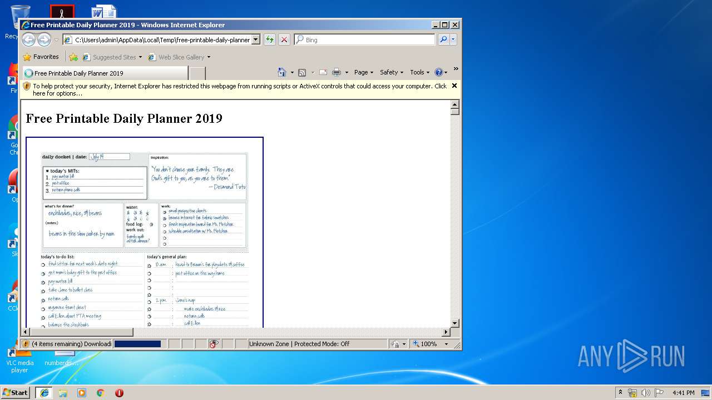Click the daily planner image

click(x=145, y=232)
